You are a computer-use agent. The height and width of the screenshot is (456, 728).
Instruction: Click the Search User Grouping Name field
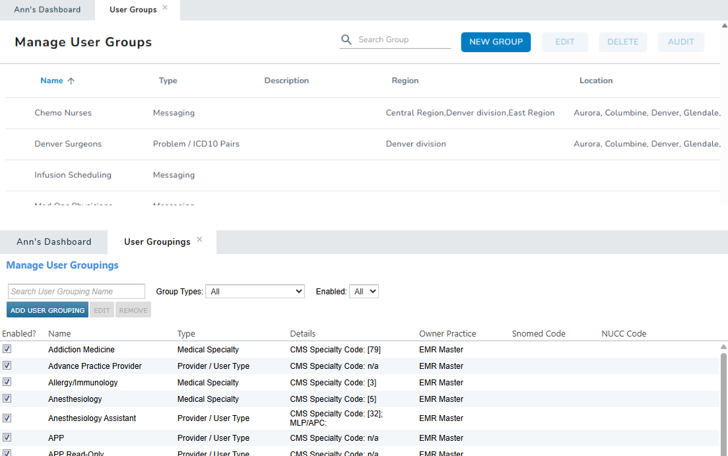click(76, 291)
